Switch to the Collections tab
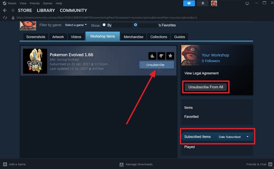This screenshot has height=169, width=274. click(x=159, y=37)
